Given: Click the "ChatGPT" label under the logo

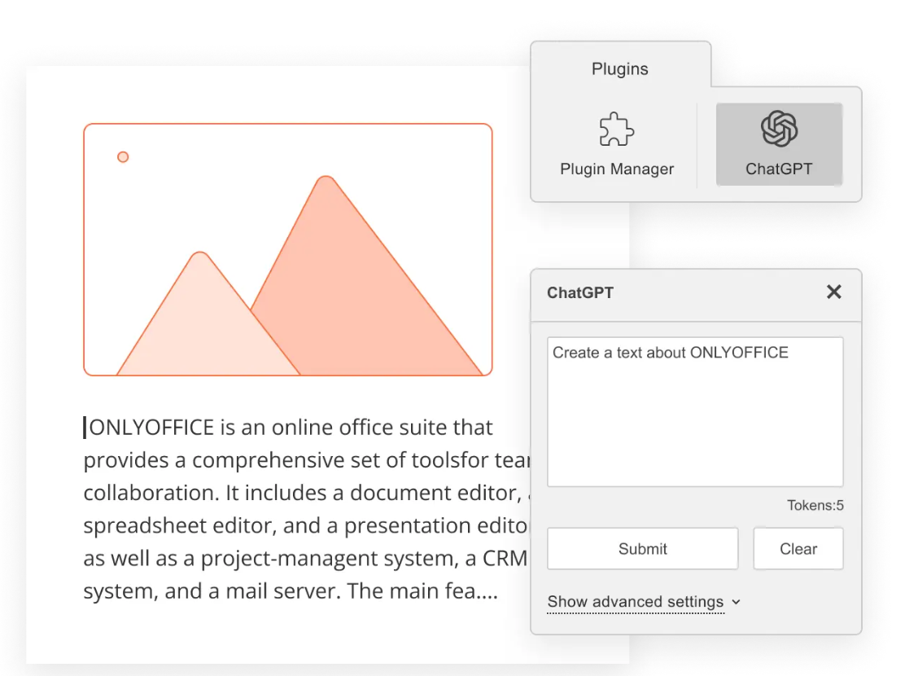Looking at the screenshot, I should coord(779,169).
